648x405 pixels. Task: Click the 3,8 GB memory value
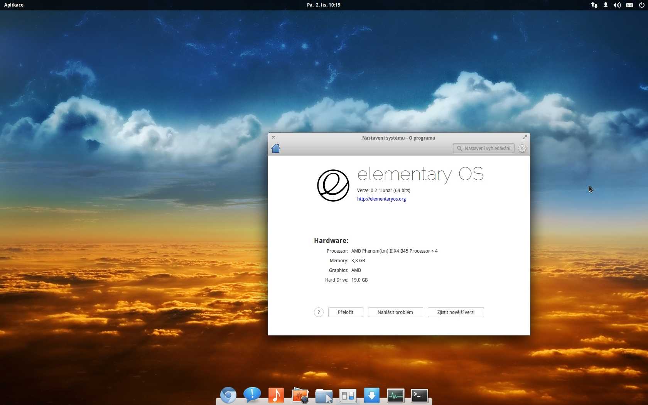358,261
